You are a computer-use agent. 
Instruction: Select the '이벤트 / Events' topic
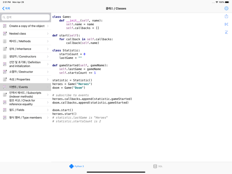point(26,87)
